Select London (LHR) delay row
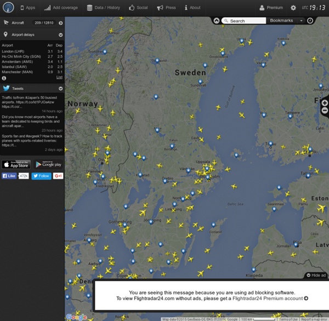The image size is (329, 321). 32,51
